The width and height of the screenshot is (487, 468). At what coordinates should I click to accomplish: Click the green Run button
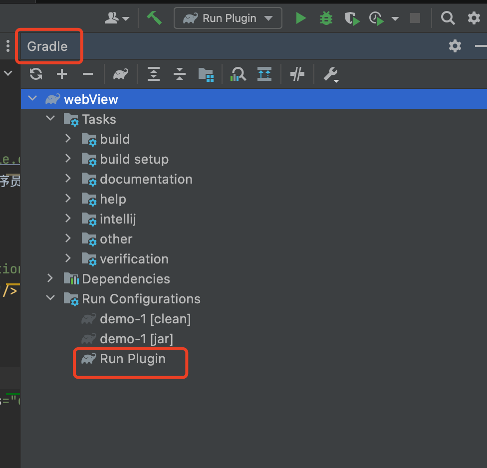300,18
